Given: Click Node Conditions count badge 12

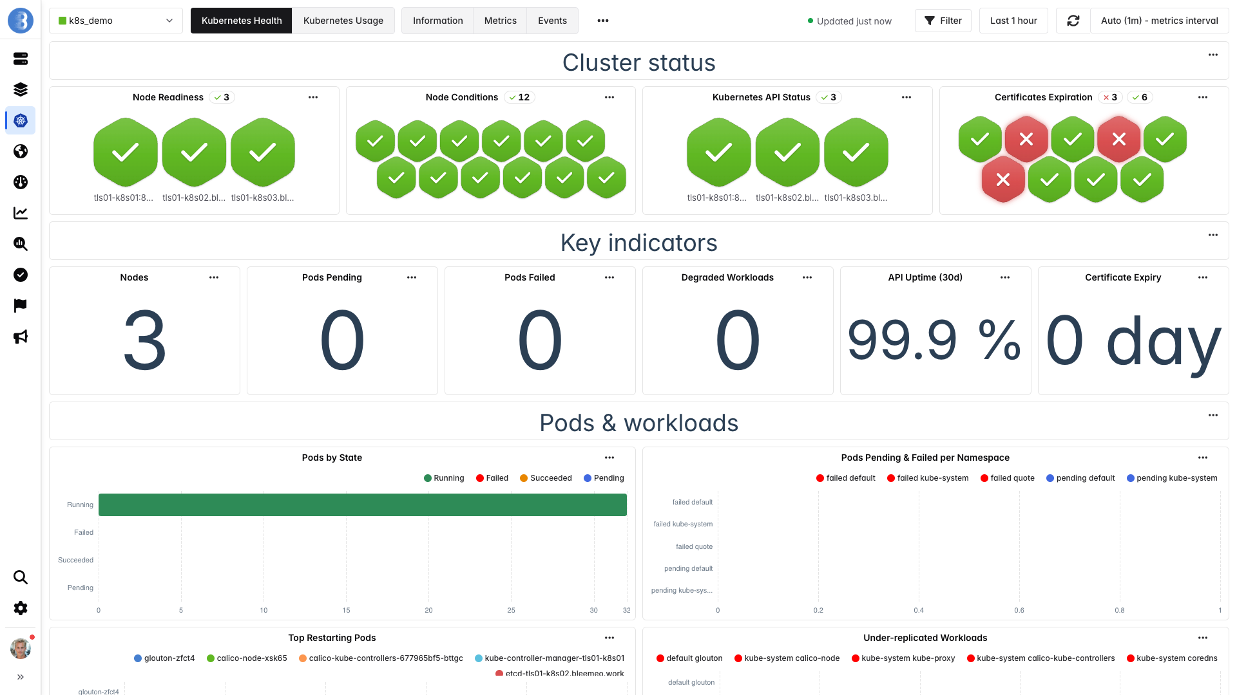Looking at the screenshot, I should tap(519, 97).
